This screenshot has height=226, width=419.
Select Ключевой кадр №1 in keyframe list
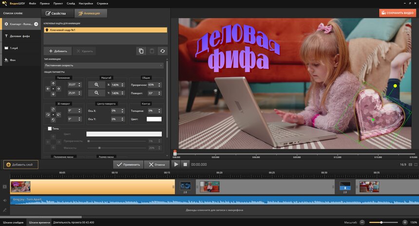[x=106, y=30]
